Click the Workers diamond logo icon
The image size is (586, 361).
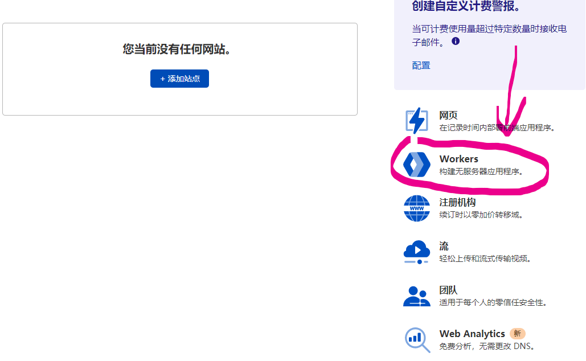[416, 165]
